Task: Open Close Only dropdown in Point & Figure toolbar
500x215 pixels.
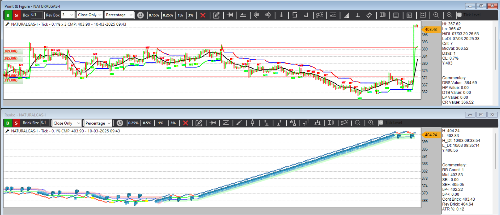Action: (x=89, y=15)
